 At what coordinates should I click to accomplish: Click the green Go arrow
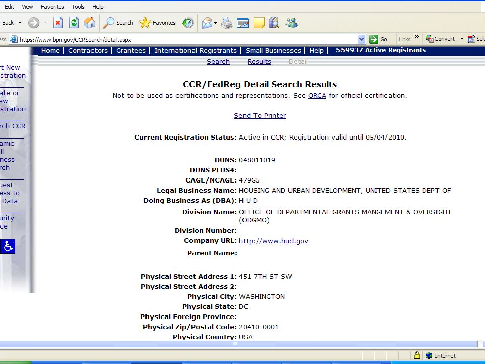click(374, 39)
